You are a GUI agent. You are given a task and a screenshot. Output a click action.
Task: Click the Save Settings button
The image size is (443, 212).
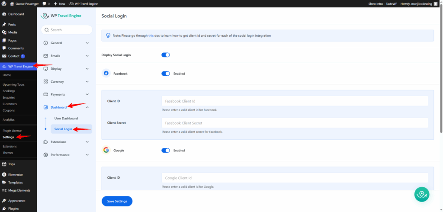pos(117,201)
